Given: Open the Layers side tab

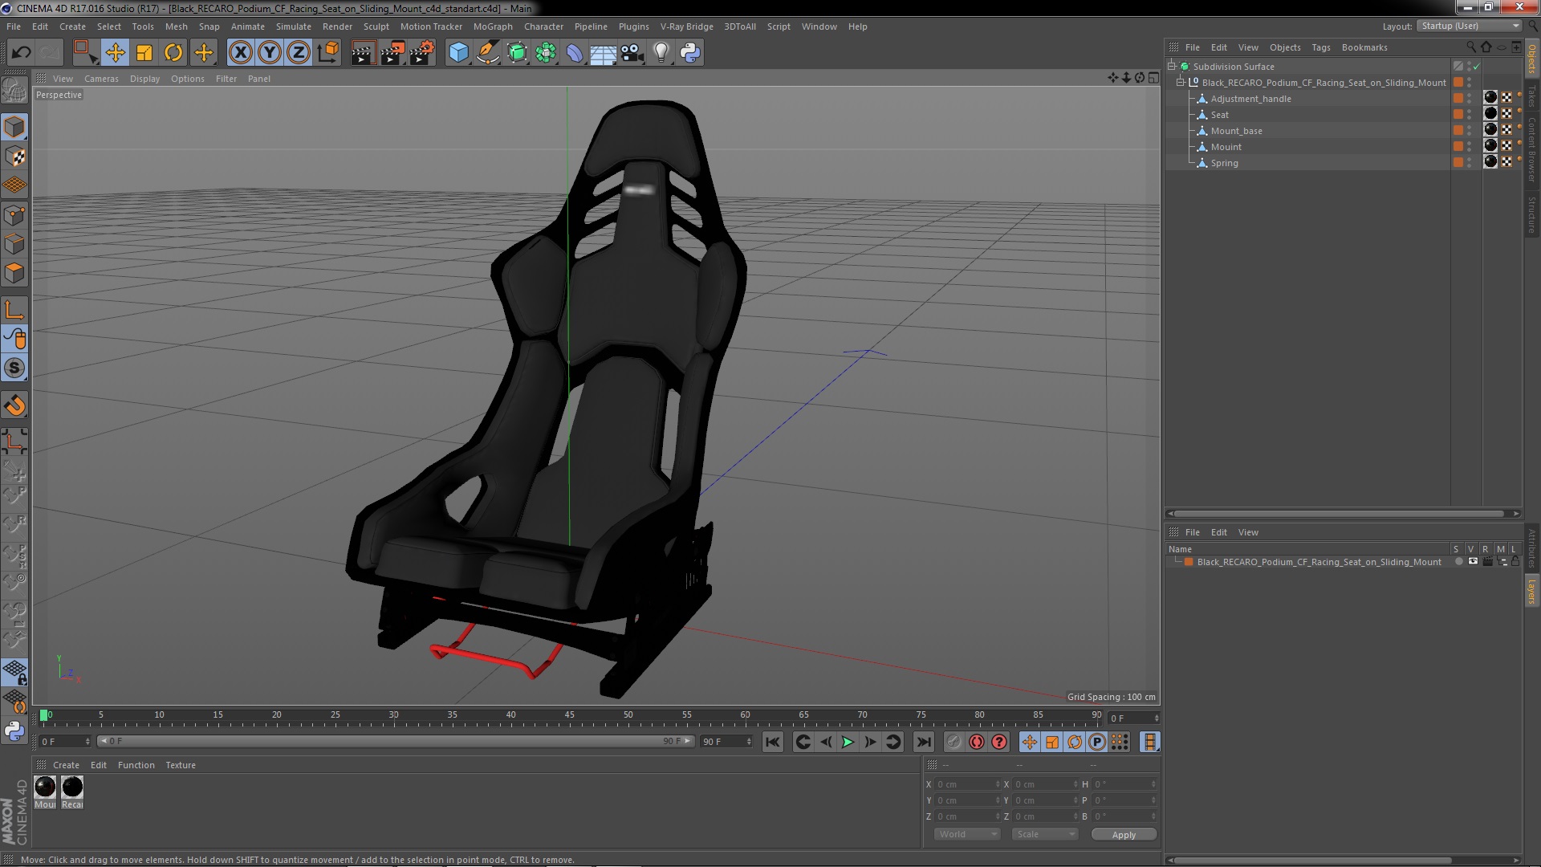Looking at the screenshot, I should tap(1531, 592).
